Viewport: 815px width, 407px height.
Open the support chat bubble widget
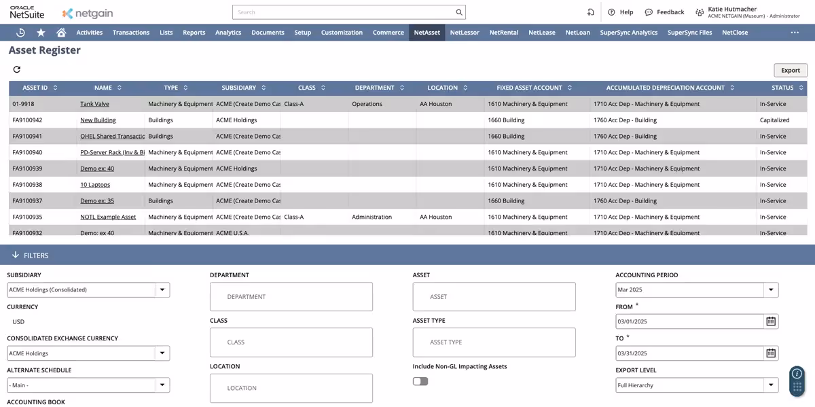tap(796, 374)
